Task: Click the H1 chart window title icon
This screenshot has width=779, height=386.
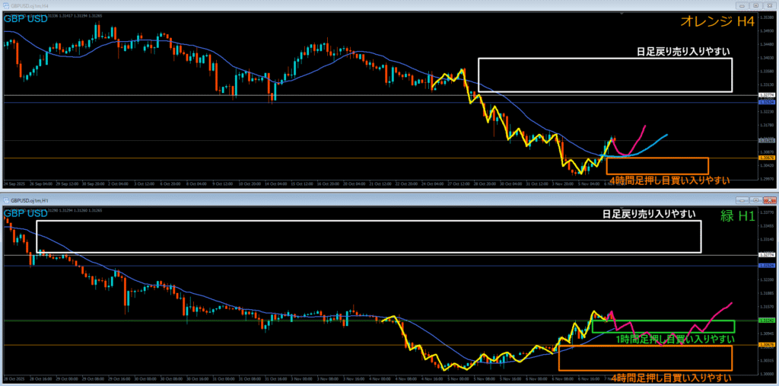Action: pos(6,199)
